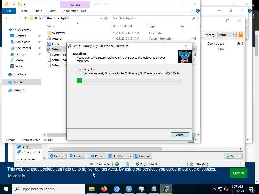
Task: Click the orange lock icon in qBittorrent
Action: [241, 35]
